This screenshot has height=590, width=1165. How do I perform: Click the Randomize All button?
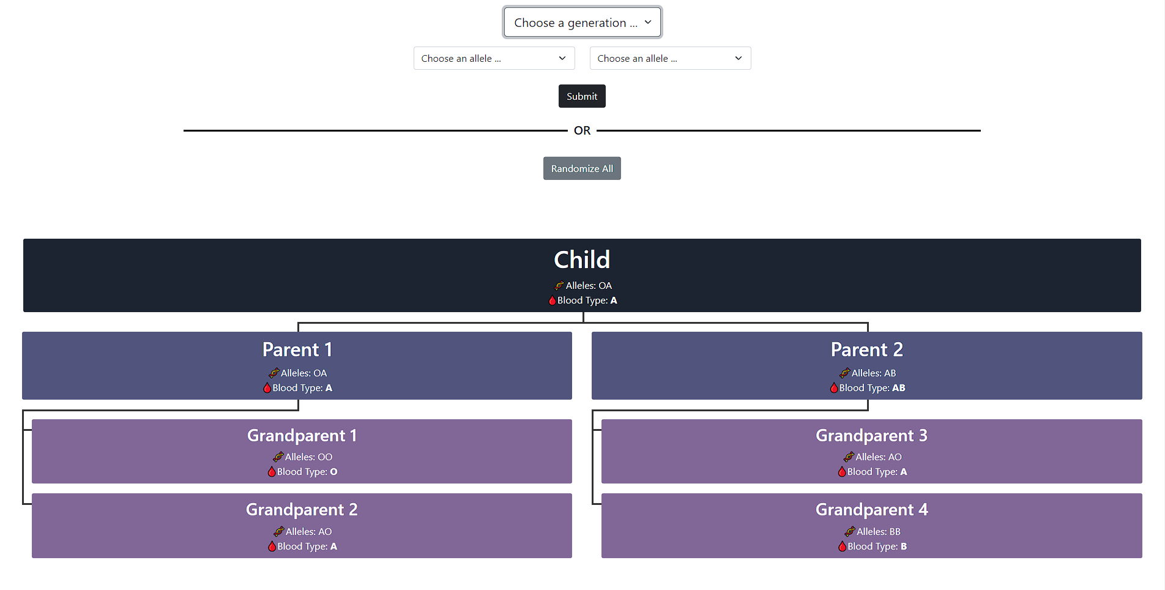(582, 168)
